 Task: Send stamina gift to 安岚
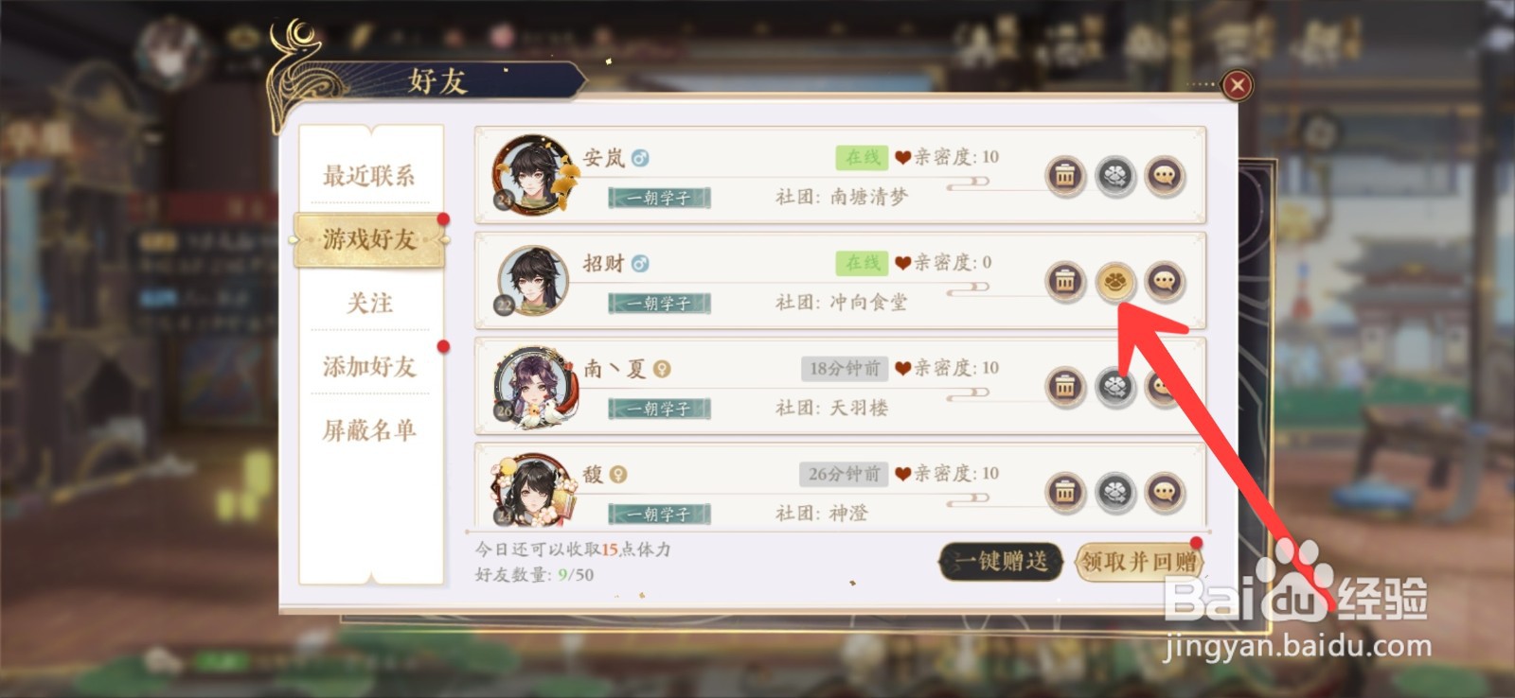click(x=1115, y=176)
